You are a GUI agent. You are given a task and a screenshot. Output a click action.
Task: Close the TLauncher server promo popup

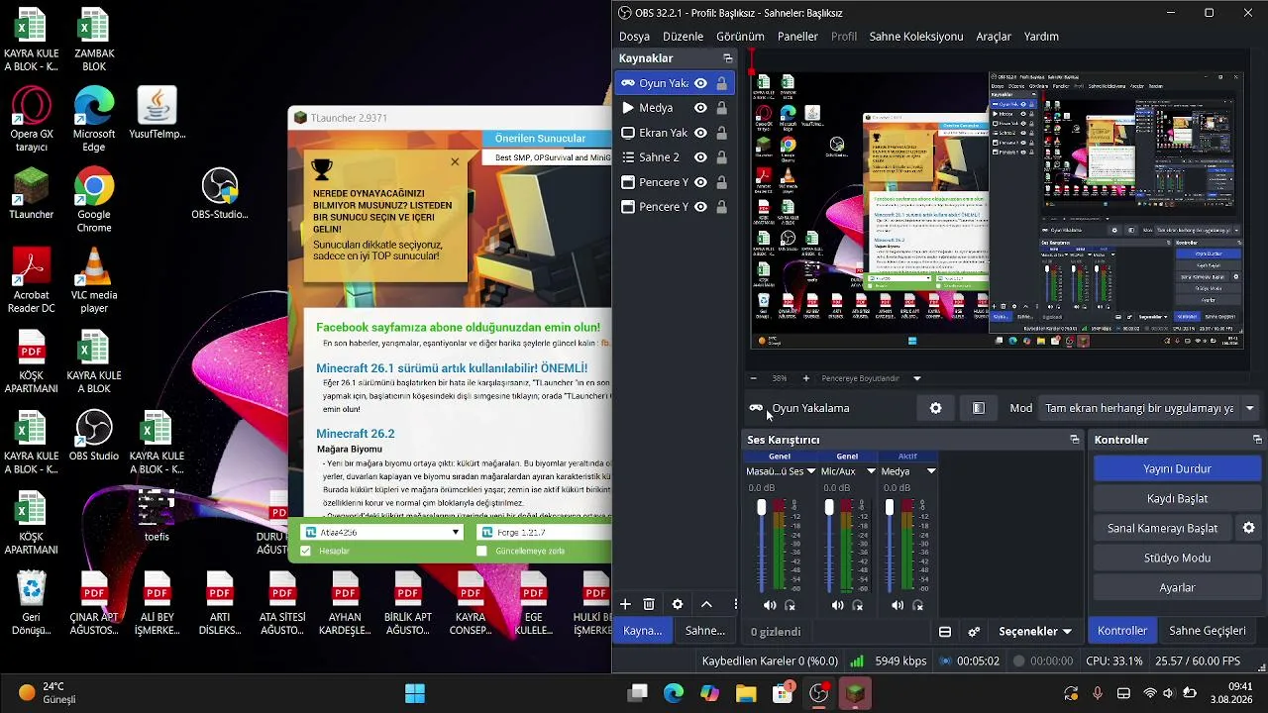(455, 161)
